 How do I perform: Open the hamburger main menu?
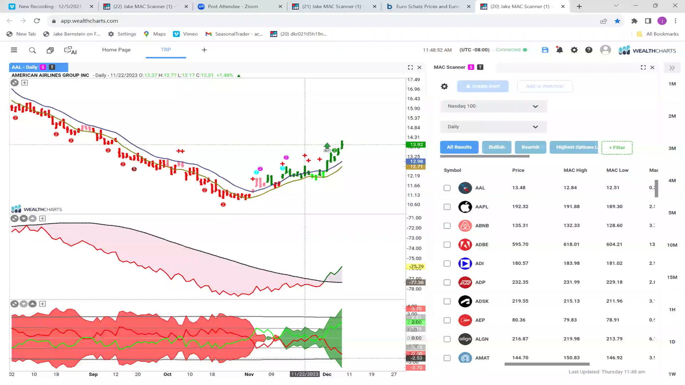pyautogui.click(x=14, y=50)
